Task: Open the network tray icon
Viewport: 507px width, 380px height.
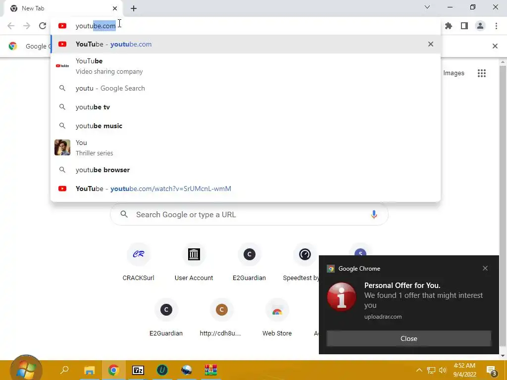Action: click(x=431, y=370)
